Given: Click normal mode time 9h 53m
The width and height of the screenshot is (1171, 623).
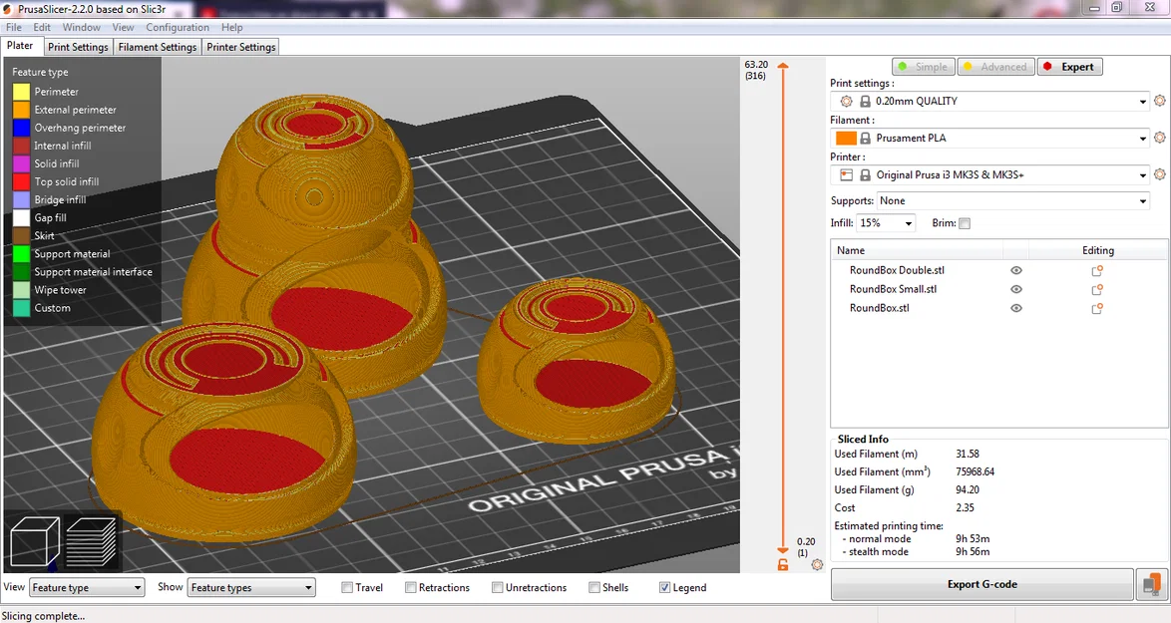Looking at the screenshot, I should tap(973, 538).
